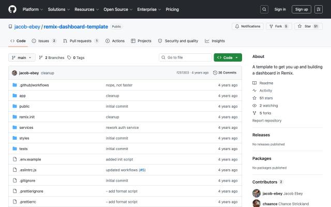Screen dimensions: 331x207
Task: Click the .gitignore file icon
Action: (x=14, y=181)
